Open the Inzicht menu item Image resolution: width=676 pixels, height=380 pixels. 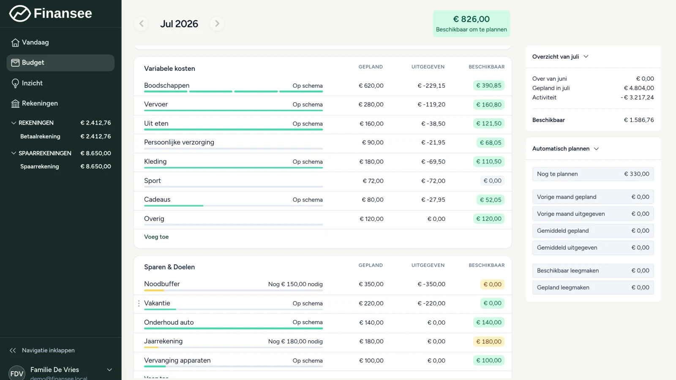60,83
